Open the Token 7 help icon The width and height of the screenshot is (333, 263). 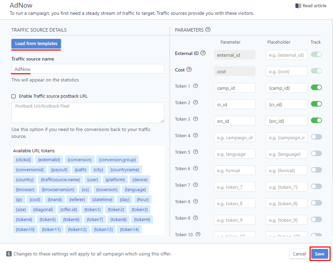(195, 185)
